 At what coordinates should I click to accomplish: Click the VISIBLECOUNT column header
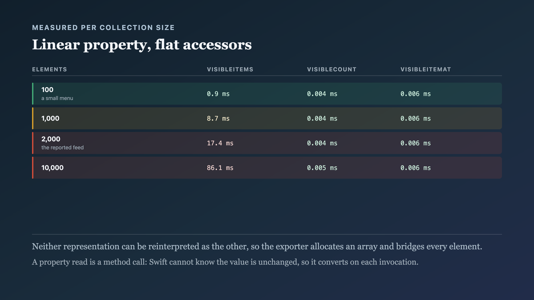pos(332,69)
